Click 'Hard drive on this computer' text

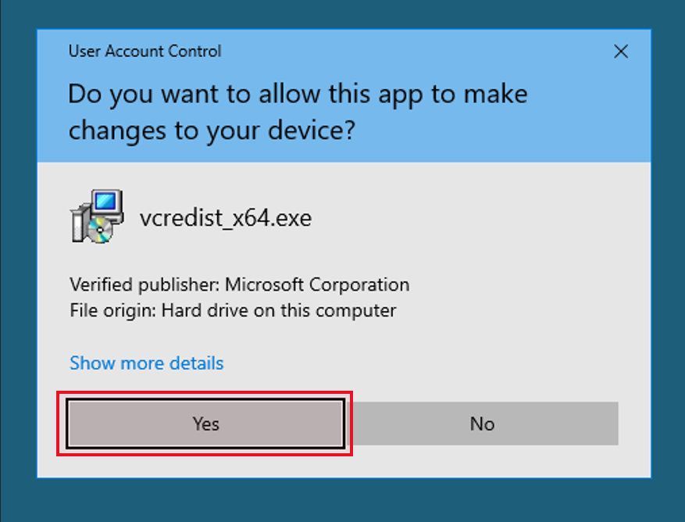[x=279, y=310]
